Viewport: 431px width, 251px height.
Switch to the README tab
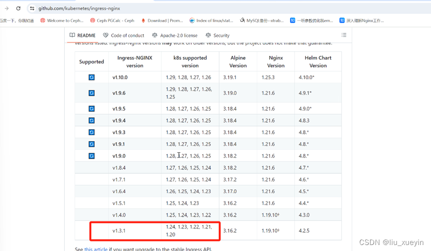tap(82, 35)
